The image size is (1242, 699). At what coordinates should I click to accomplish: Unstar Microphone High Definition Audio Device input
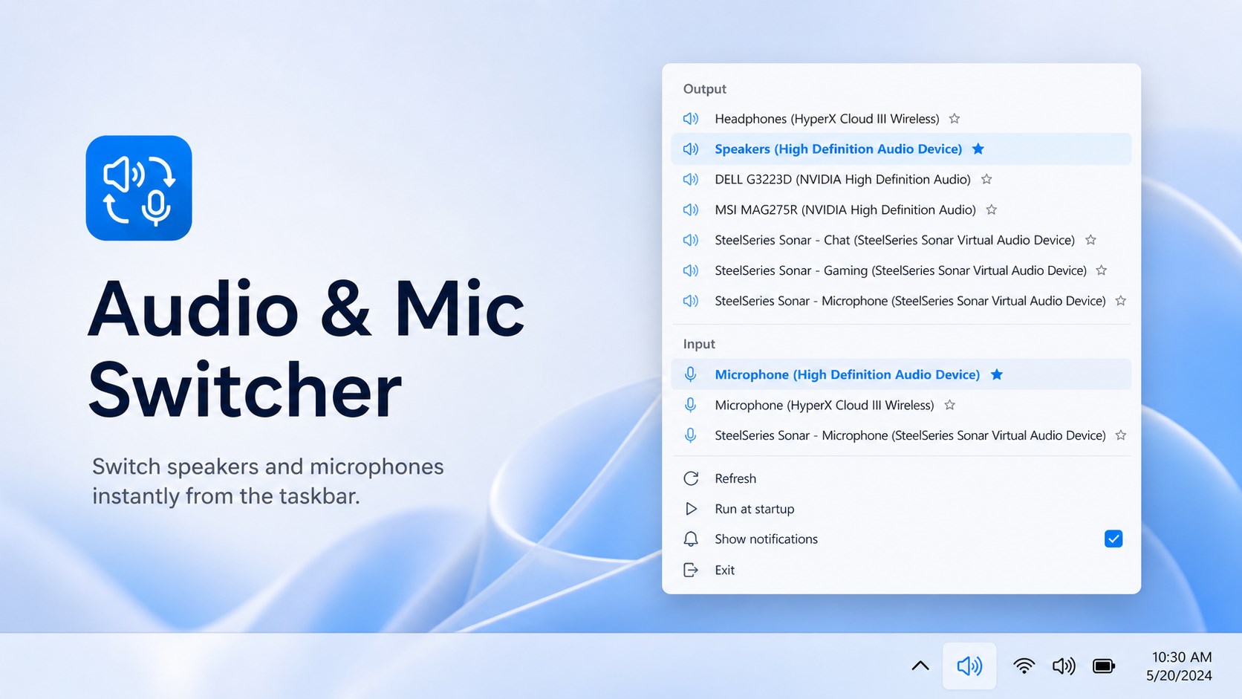click(997, 374)
